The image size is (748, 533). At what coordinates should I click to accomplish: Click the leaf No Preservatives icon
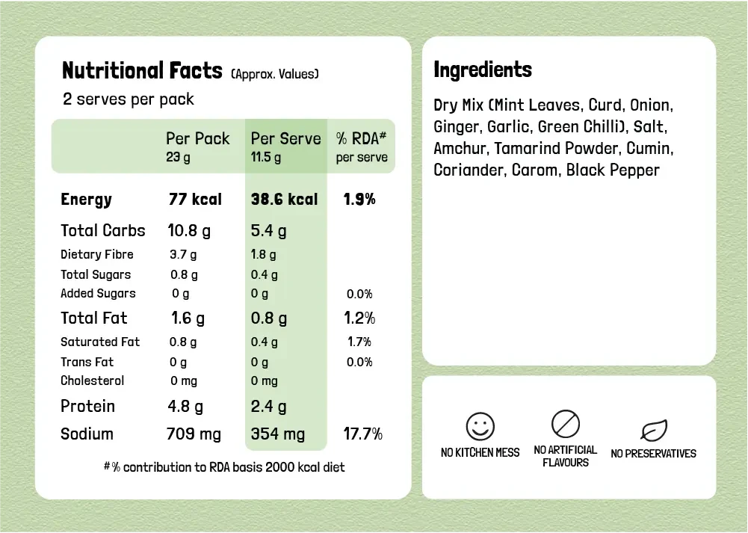click(653, 431)
